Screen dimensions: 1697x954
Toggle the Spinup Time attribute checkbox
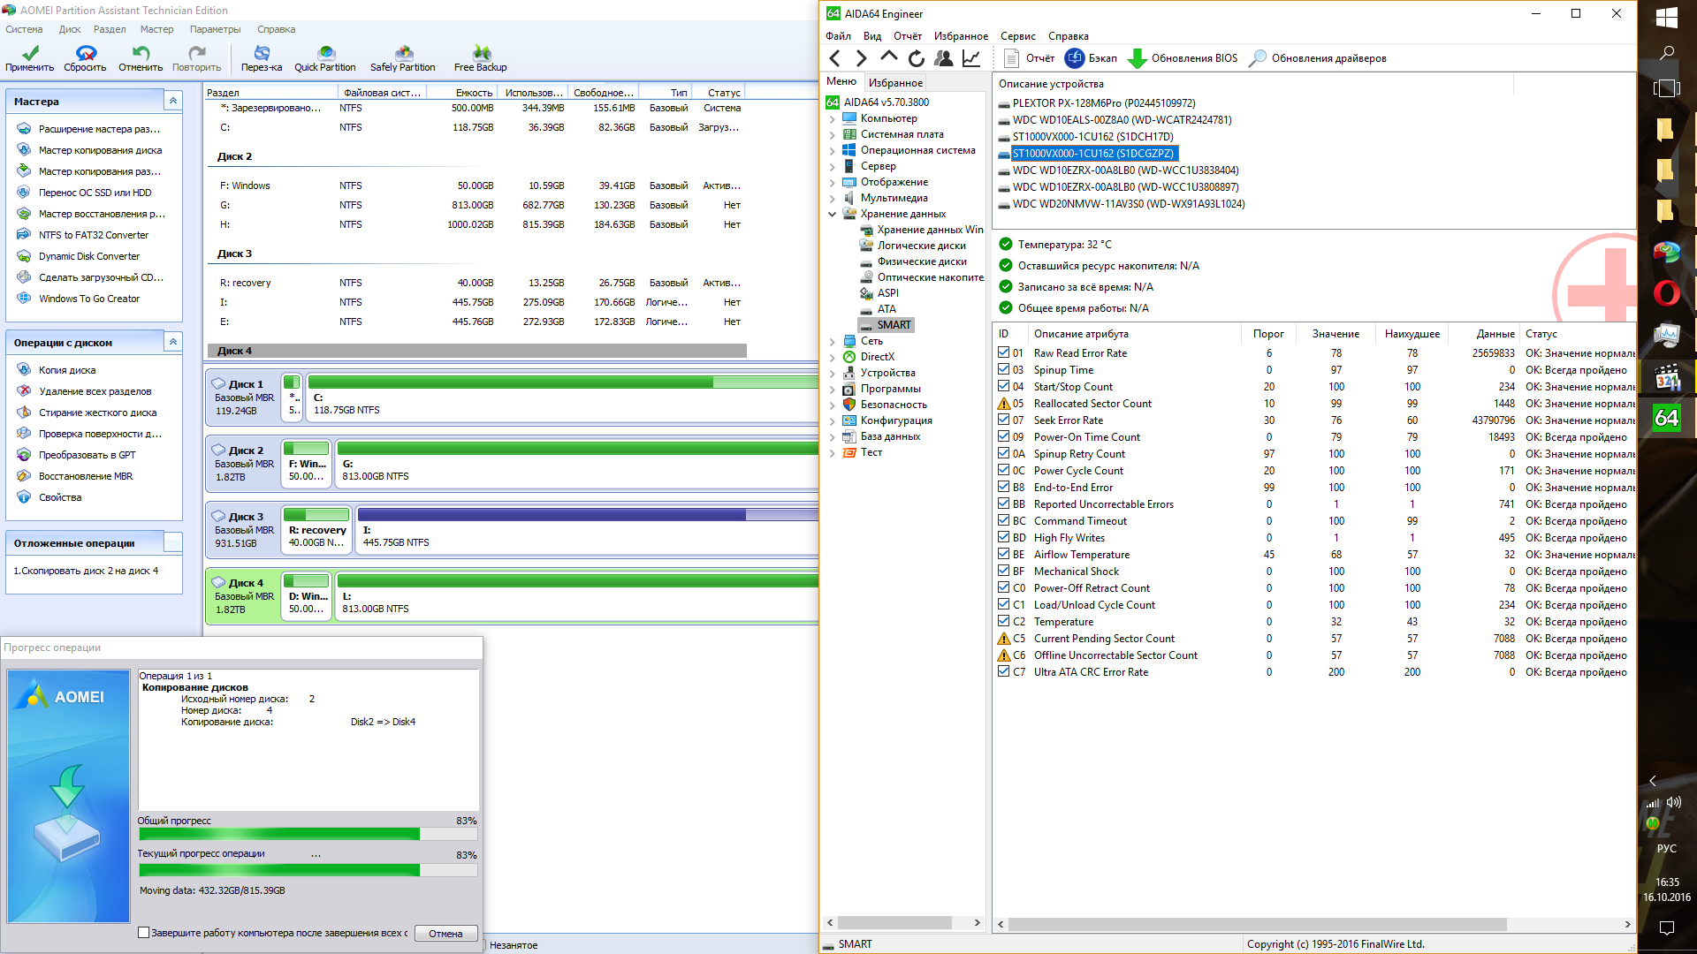(x=1004, y=369)
